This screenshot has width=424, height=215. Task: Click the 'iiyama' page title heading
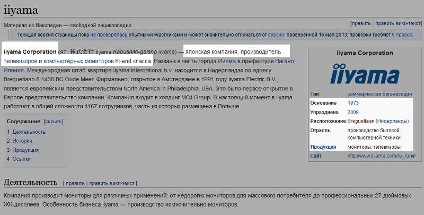tap(21, 10)
